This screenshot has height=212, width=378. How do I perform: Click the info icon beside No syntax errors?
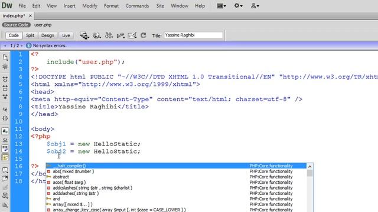tap(28, 45)
